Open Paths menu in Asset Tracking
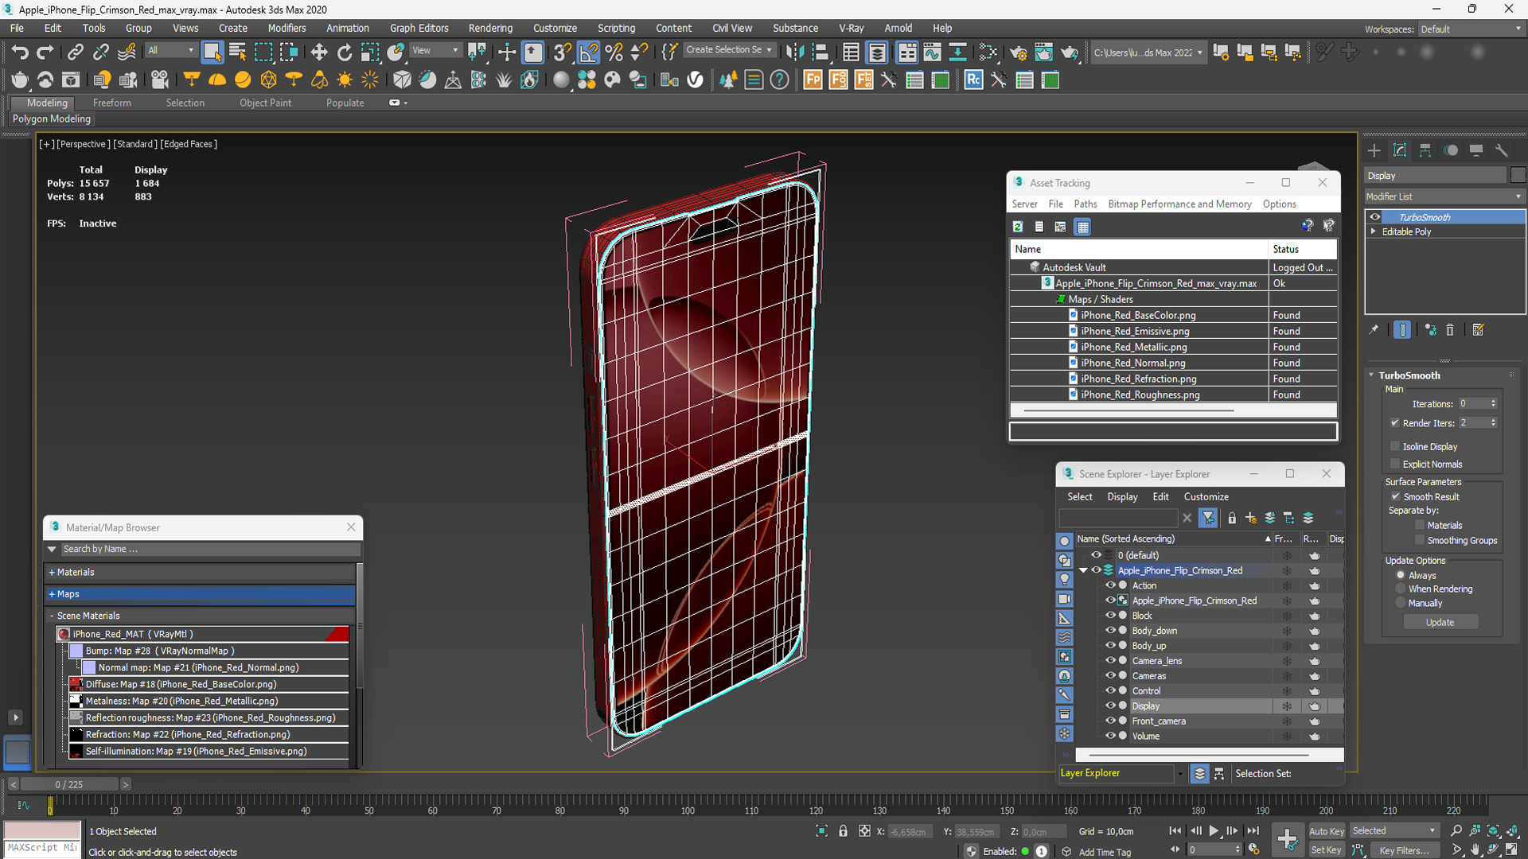 click(x=1085, y=204)
